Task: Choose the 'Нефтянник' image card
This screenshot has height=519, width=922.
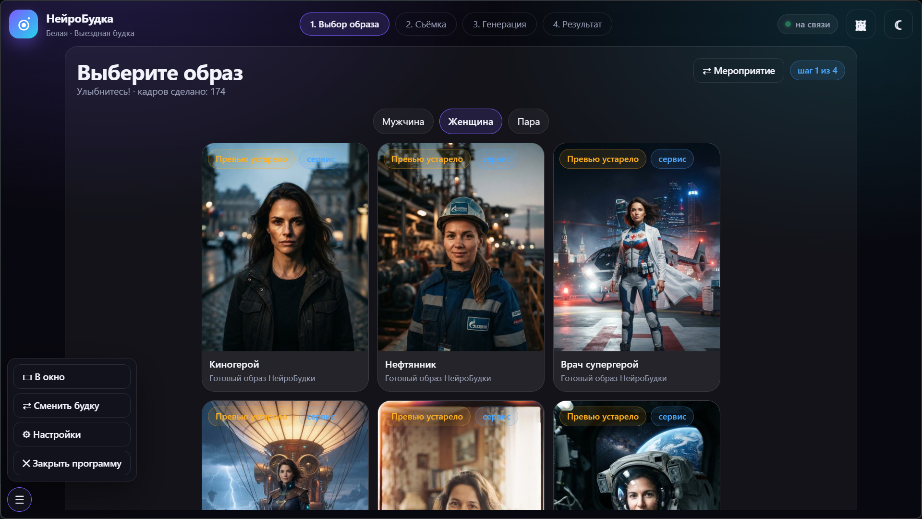Action: coord(461,267)
